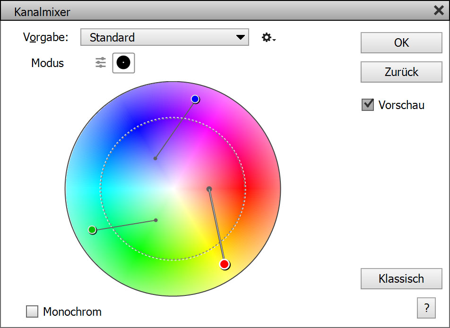Viewport: 450px width, 328px height.
Task: Click the question mark help button
Action: pyautogui.click(x=426, y=308)
